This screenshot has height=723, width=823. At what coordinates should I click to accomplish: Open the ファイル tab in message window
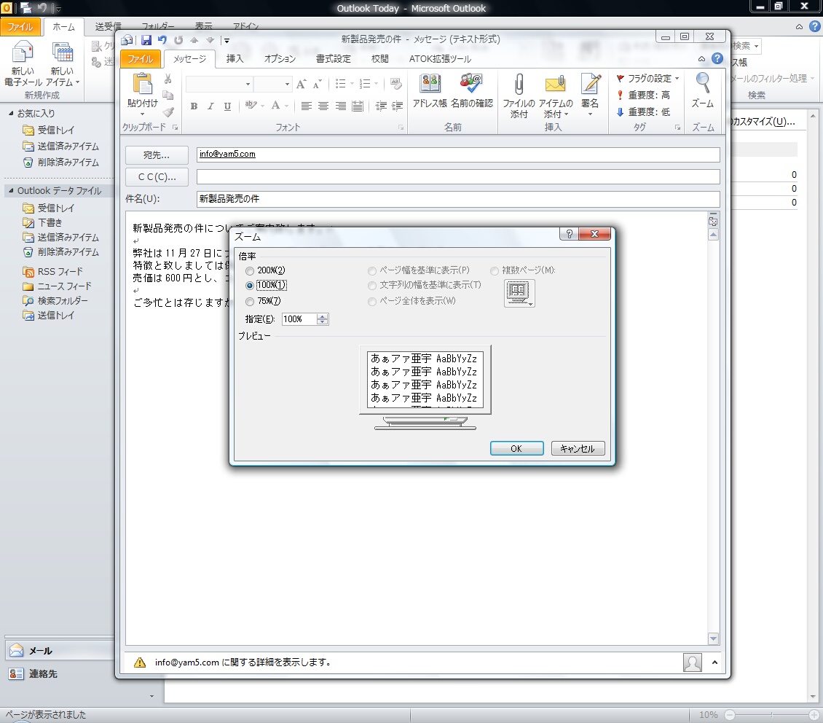pyautogui.click(x=141, y=59)
